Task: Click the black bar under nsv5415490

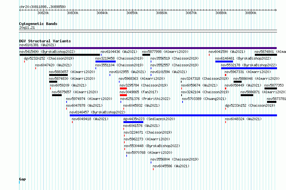Action: pyautogui.click(x=60, y=55)
